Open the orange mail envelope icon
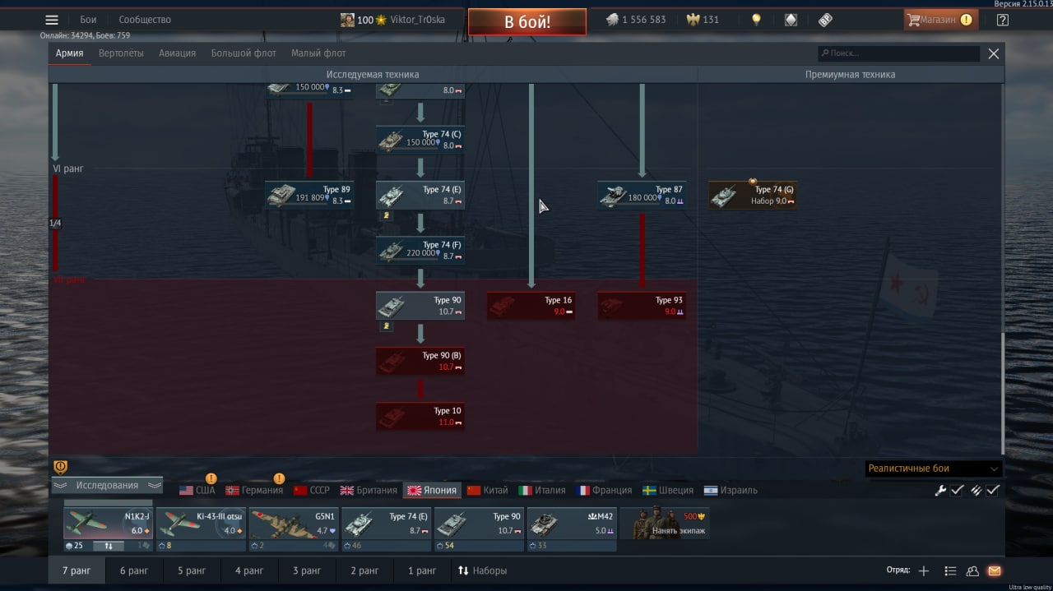Viewport: 1053px width, 591px height. coord(994,570)
